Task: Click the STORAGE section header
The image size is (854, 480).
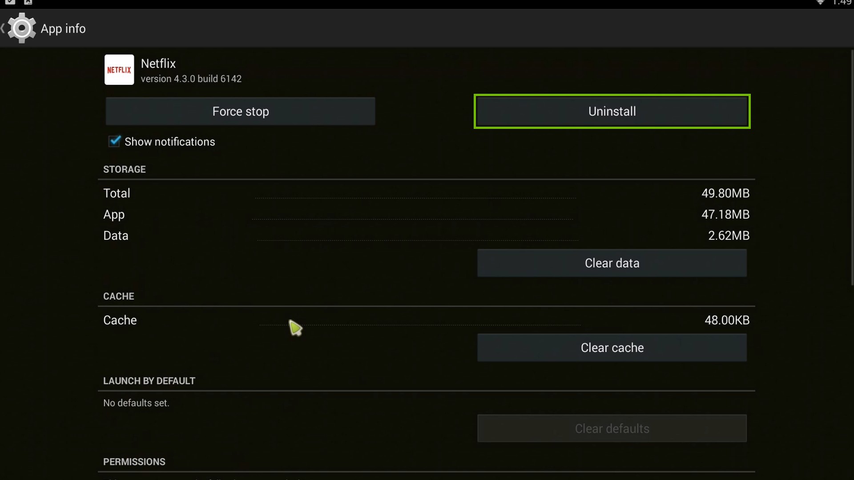Action: 125,169
